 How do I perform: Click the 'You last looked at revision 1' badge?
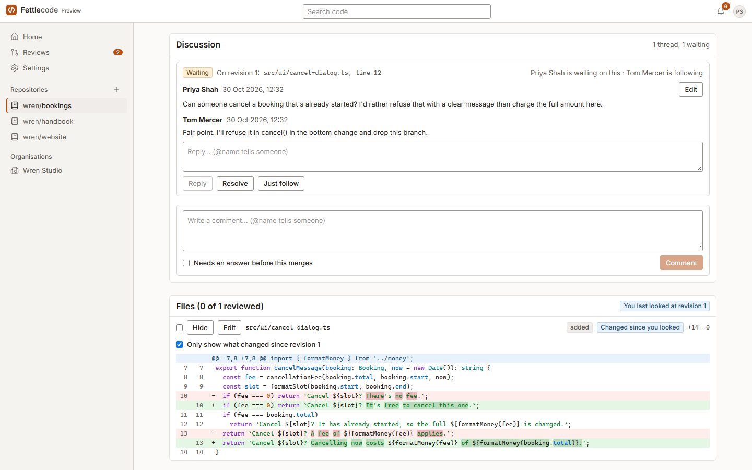point(665,306)
